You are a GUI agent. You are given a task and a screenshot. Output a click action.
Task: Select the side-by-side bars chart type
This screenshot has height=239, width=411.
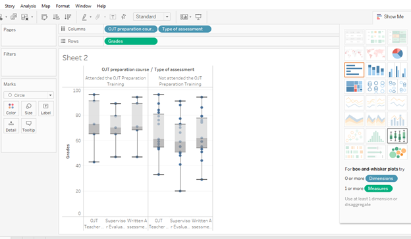397,70
